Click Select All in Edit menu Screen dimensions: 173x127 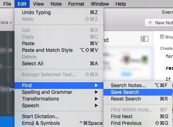point(59,64)
